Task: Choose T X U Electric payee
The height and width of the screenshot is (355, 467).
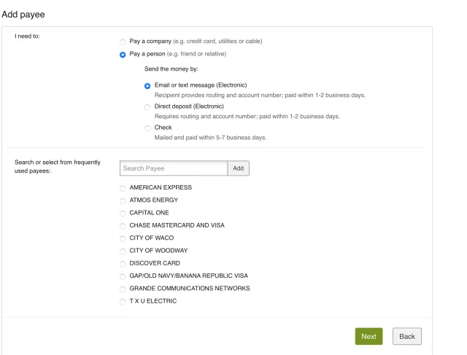Action: click(123, 301)
